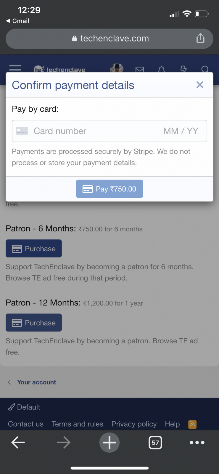
Task: Follow the Stripe link
Action: [143, 151]
